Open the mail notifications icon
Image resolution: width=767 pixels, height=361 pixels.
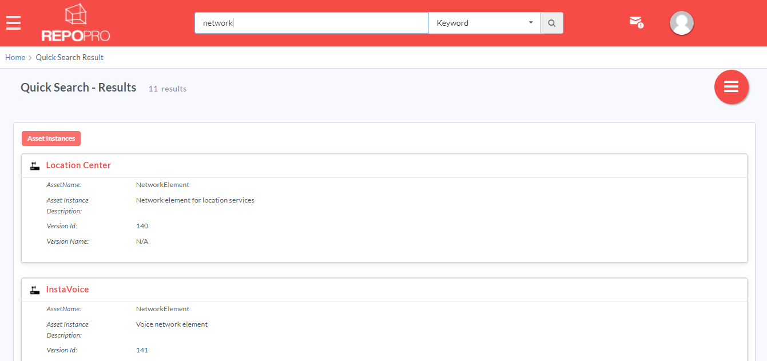pos(635,22)
